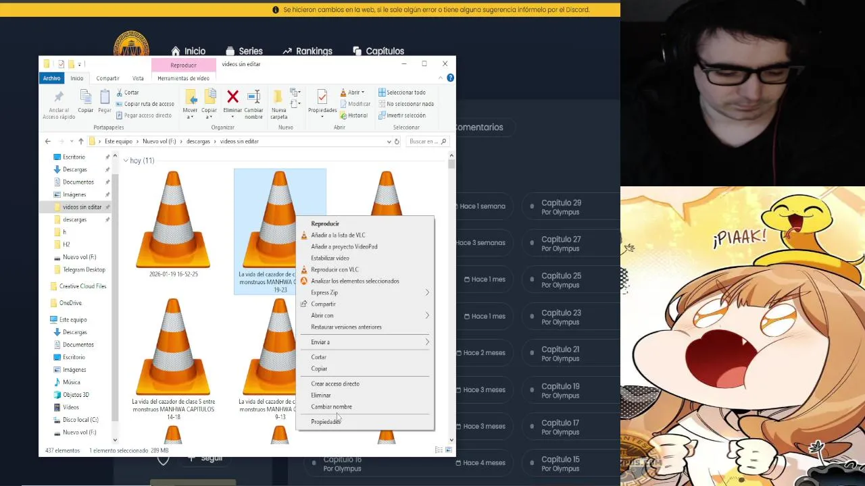Select Objetos 3D in navigation pane
The height and width of the screenshot is (486, 865).
(76, 395)
